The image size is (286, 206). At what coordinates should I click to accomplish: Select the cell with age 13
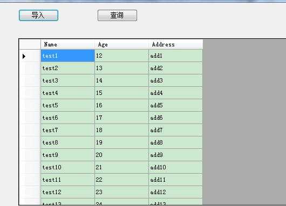(121, 68)
